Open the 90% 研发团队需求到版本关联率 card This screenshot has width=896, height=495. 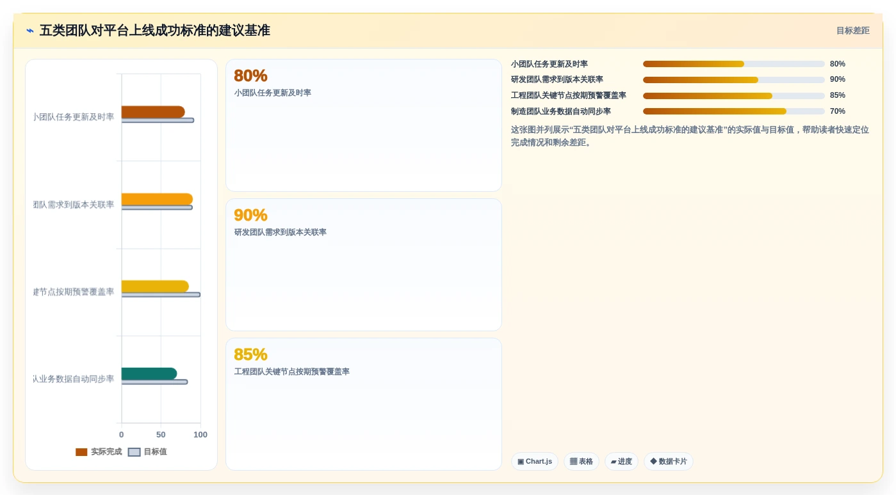pyautogui.click(x=364, y=265)
